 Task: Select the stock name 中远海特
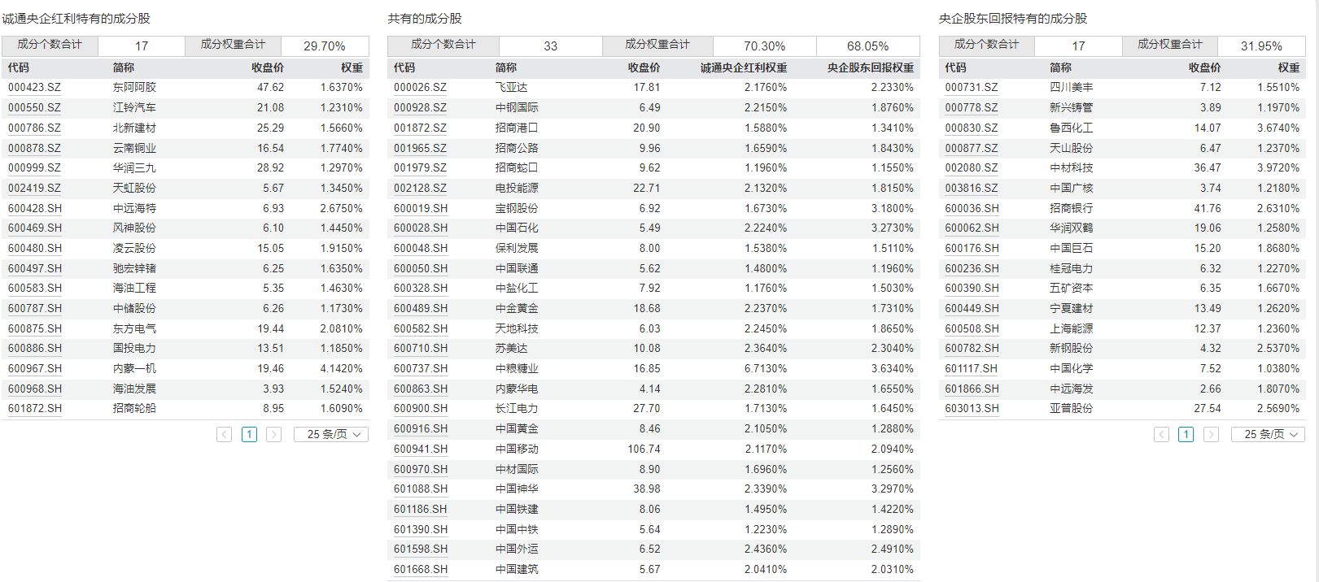(134, 208)
